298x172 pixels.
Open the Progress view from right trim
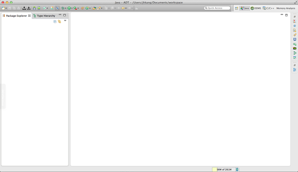(x=295, y=44)
